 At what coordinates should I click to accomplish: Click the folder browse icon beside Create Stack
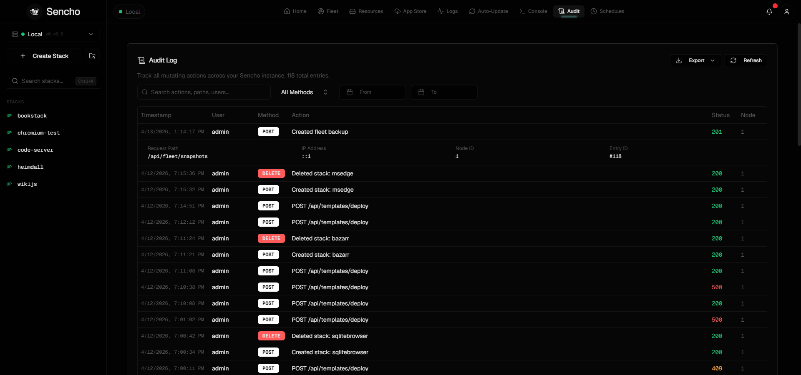92,56
